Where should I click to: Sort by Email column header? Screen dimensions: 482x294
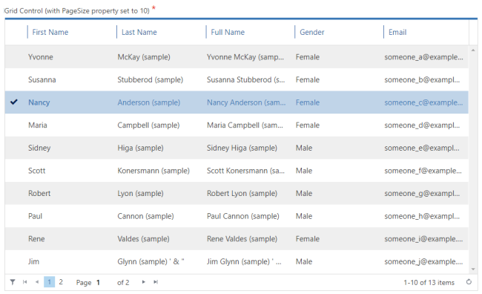click(x=397, y=32)
